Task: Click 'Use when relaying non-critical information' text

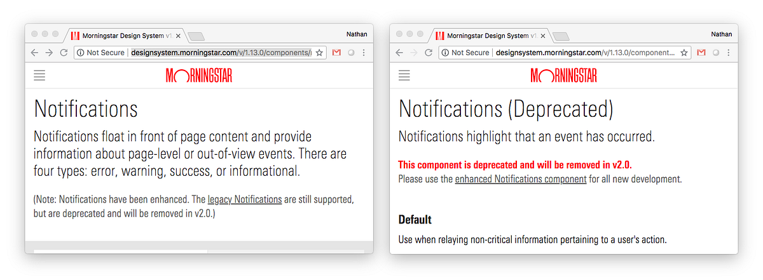Action: (x=532, y=240)
